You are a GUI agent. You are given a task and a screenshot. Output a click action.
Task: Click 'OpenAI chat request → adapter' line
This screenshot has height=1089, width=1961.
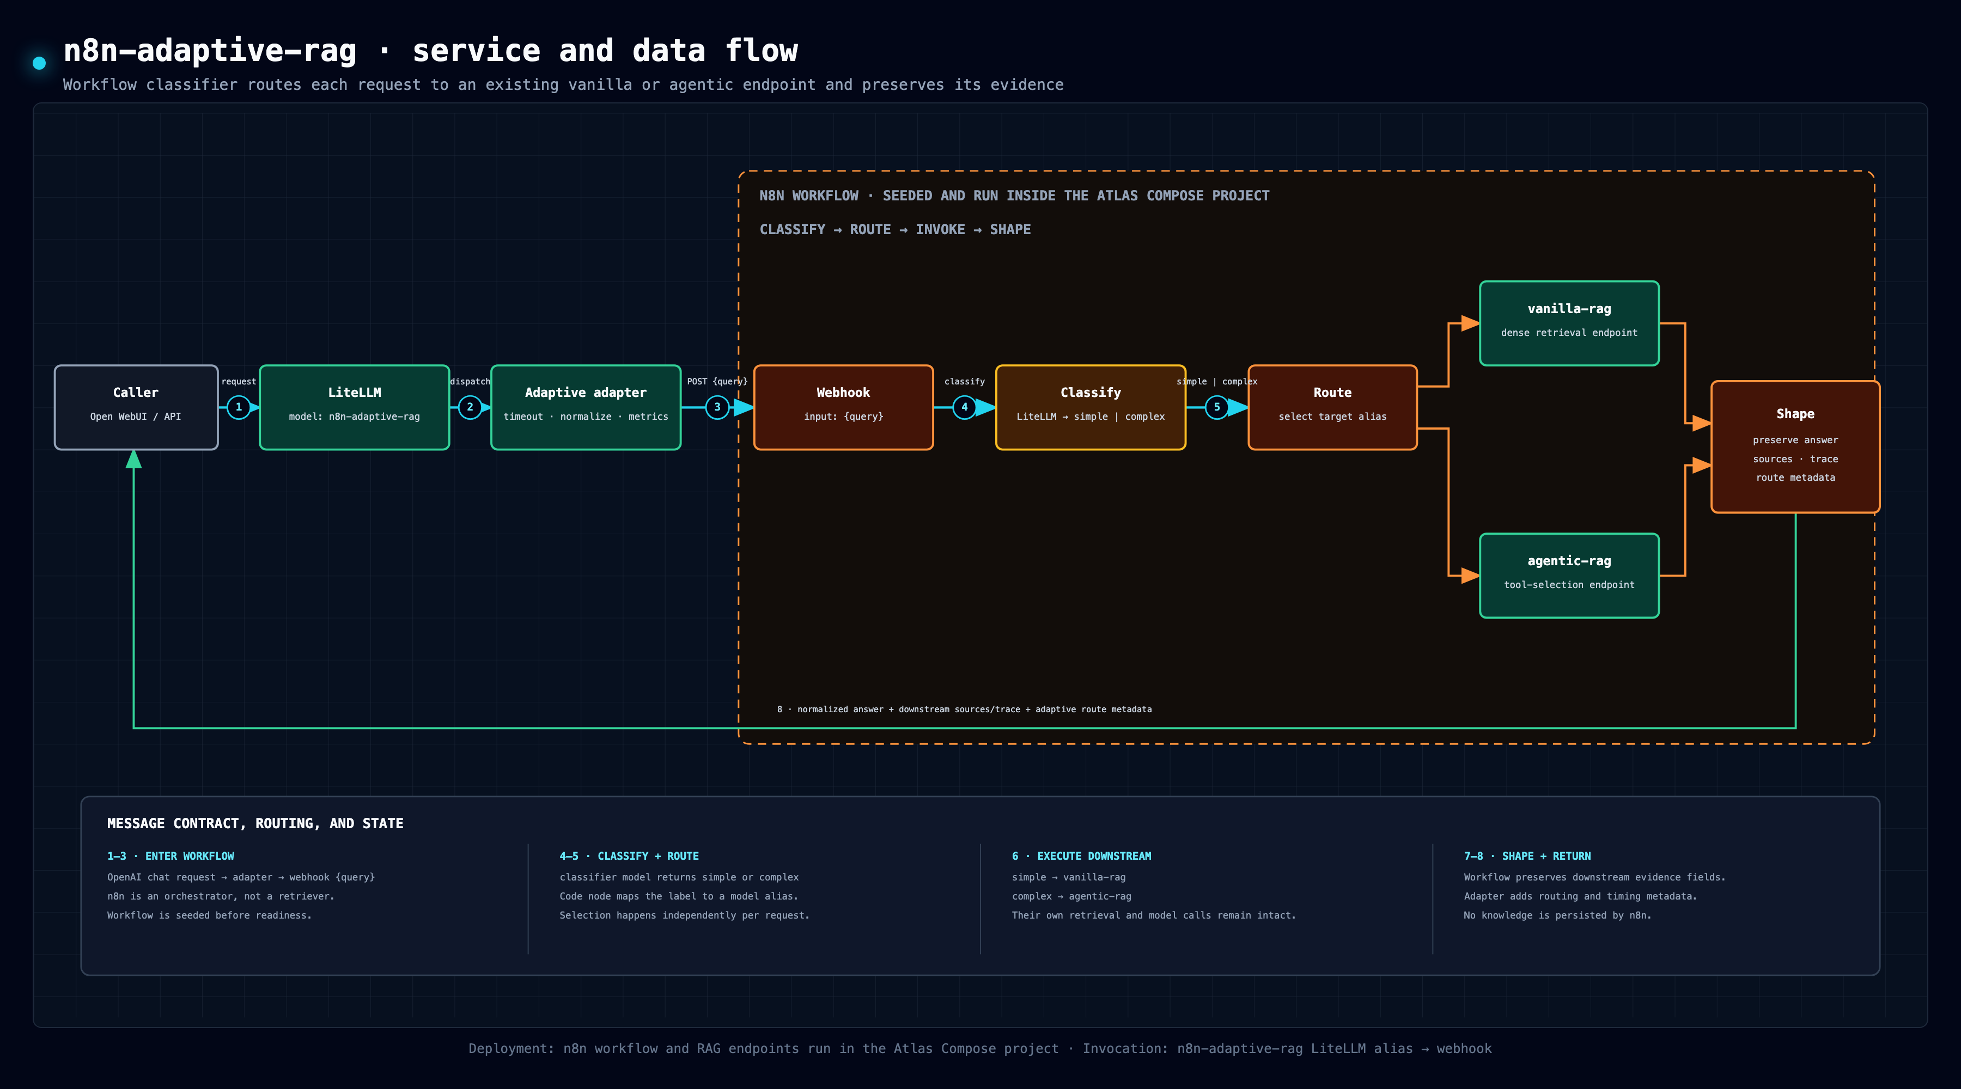click(241, 877)
